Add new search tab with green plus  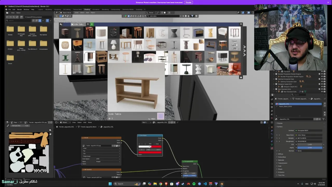click(x=92, y=24)
